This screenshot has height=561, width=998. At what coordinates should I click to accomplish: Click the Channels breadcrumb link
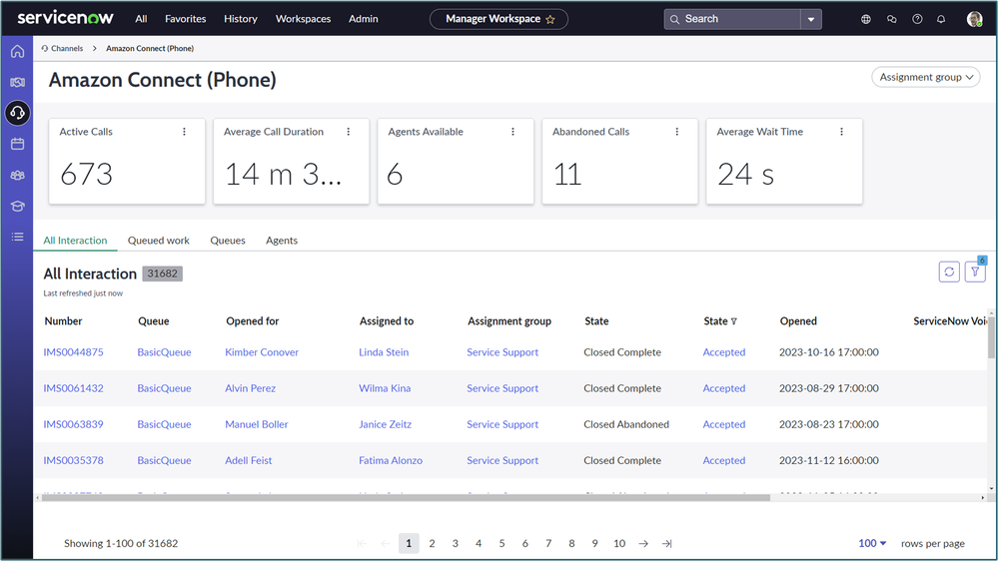[67, 48]
